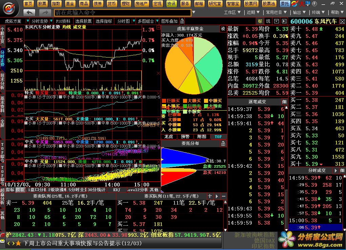
Task: Open the 帮助 dropdown menu
Action: [x=337, y=12]
